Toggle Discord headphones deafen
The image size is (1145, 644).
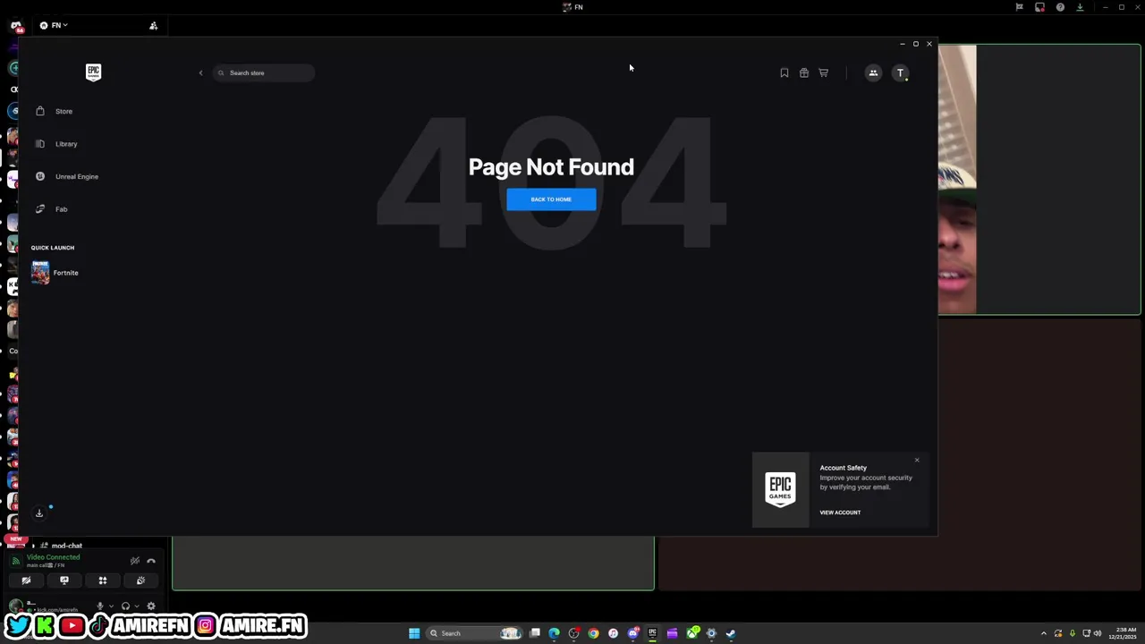click(x=125, y=606)
